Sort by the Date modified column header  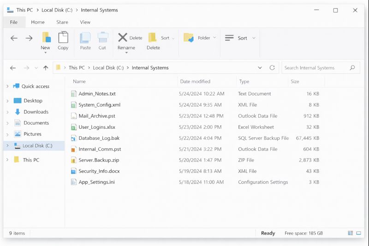click(x=195, y=82)
